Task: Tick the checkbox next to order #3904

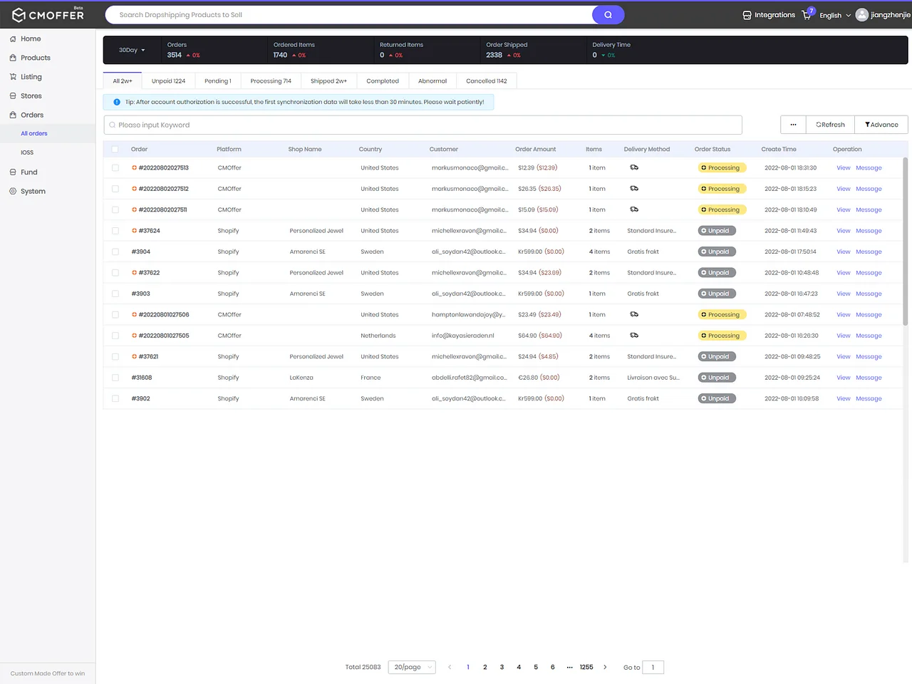Action: click(115, 251)
